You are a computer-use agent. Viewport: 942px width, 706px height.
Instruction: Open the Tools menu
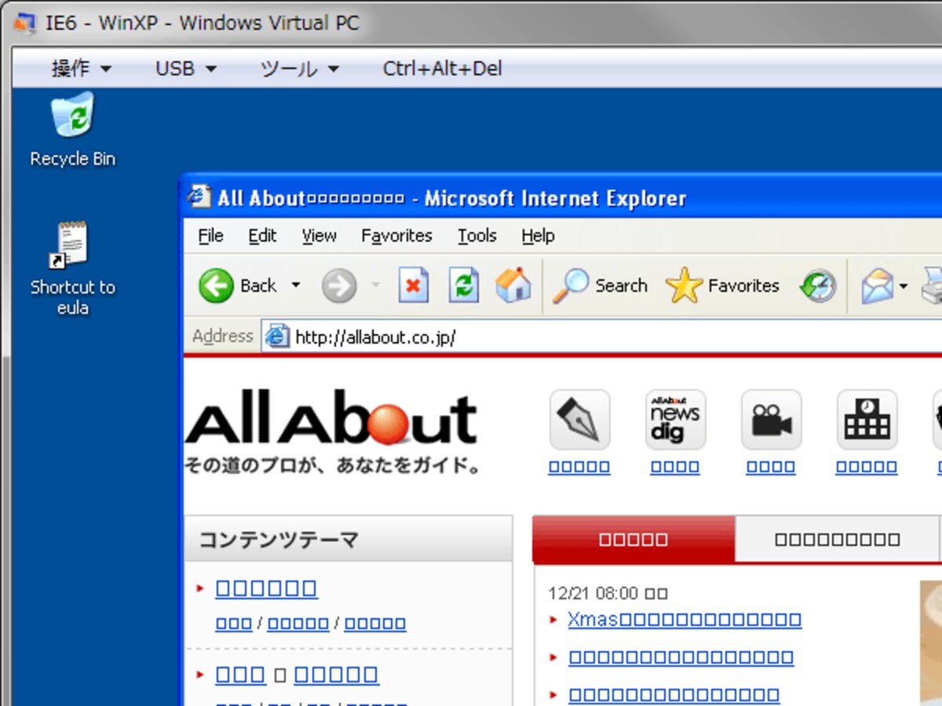click(477, 236)
